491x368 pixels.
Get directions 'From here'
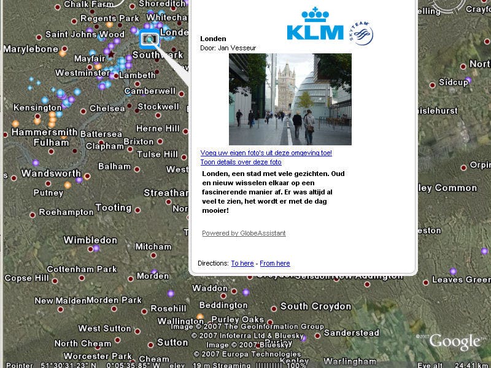274,263
